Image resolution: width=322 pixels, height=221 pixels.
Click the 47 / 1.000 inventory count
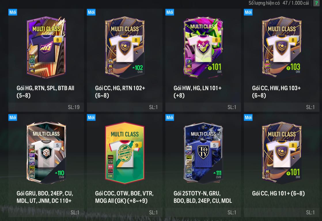(296, 3)
